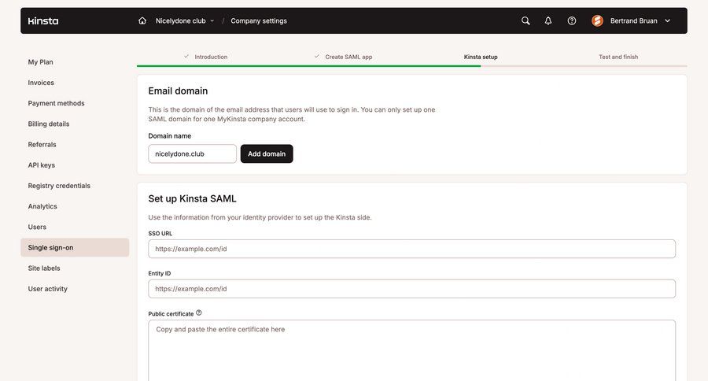The image size is (708, 381).
Task: Click into the SSO URL field
Action: (x=411, y=249)
